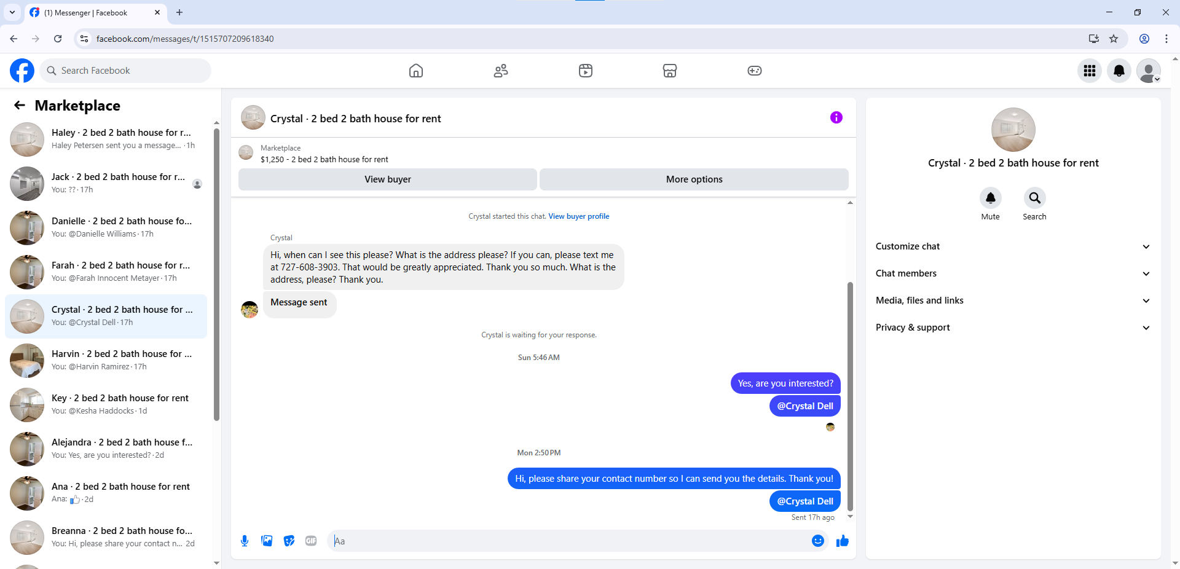Click the browser address bar URL
This screenshot has height=569, width=1180.
(x=185, y=39)
